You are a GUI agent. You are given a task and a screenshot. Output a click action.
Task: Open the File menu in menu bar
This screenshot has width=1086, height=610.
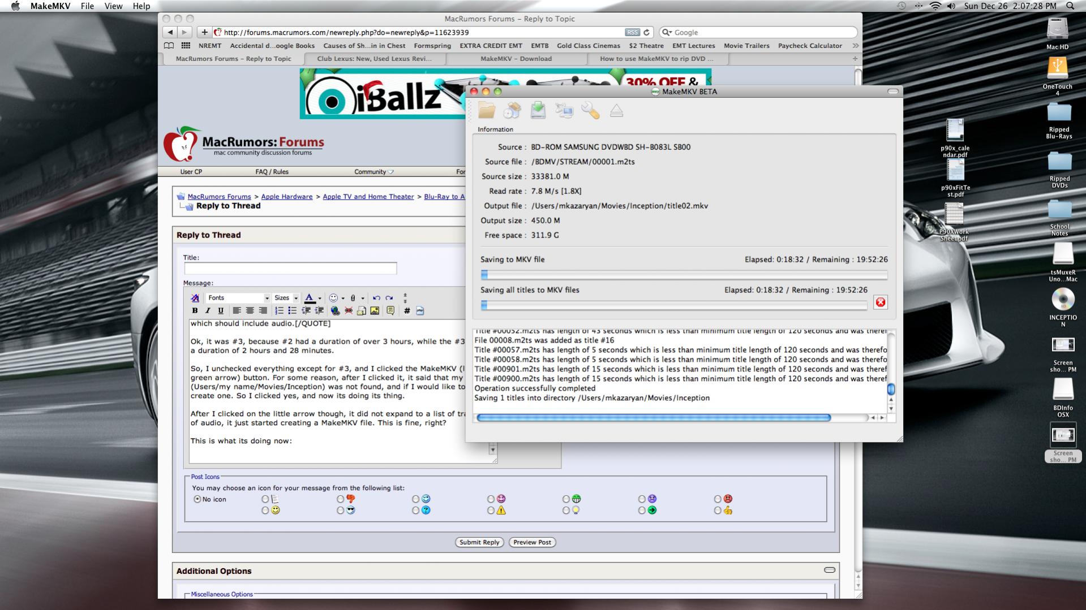[87, 6]
